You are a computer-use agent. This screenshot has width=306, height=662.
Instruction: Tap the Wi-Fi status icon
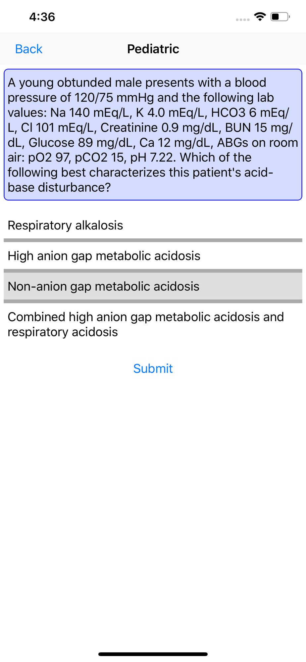pyautogui.click(x=260, y=17)
